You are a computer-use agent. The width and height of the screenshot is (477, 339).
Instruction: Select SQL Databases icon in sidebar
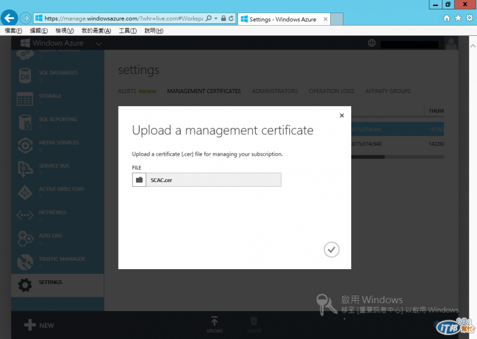pyautogui.click(x=25, y=76)
